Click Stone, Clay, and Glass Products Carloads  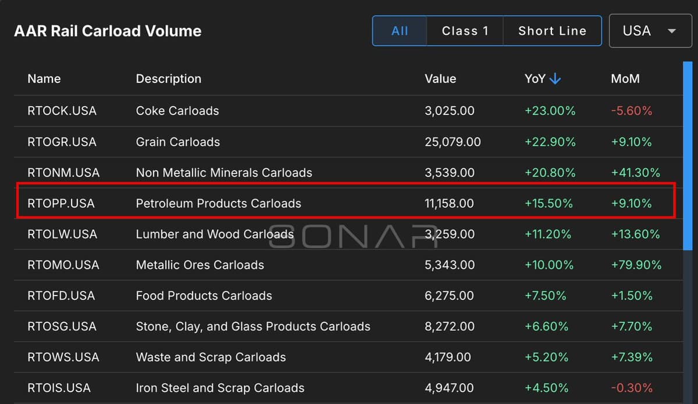click(x=253, y=326)
